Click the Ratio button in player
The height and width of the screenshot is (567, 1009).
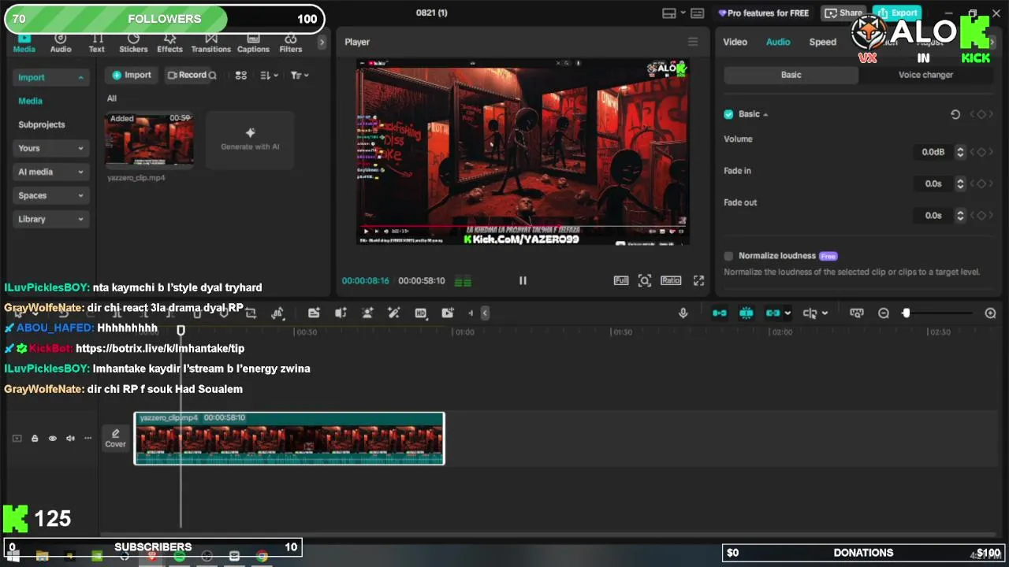tap(671, 280)
